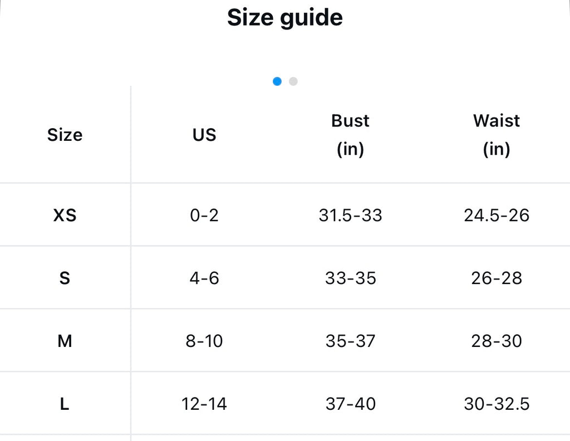Choose the L size row label
Image resolution: width=570 pixels, height=441 pixels.
point(65,404)
